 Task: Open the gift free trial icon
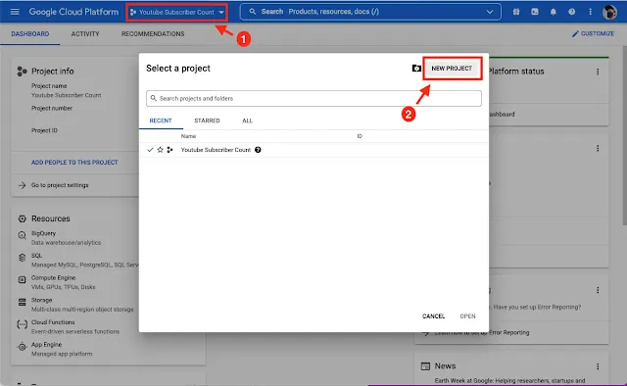[516, 12]
